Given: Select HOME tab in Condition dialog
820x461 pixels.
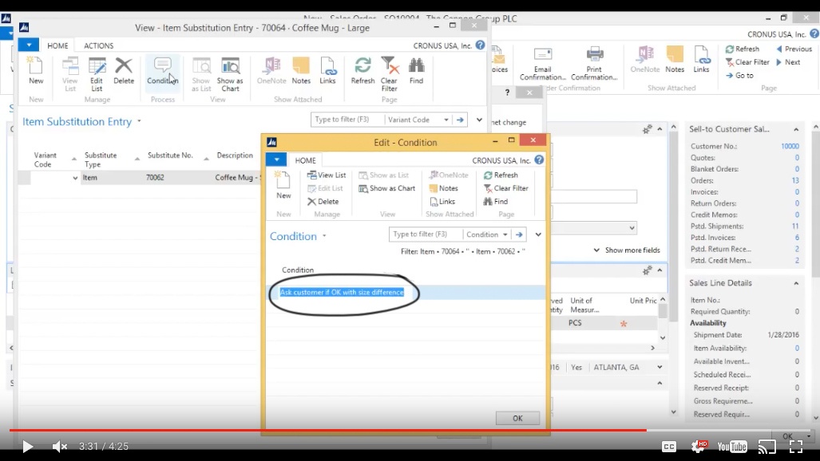Looking at the screenshot, I should [x=305, y=160].
